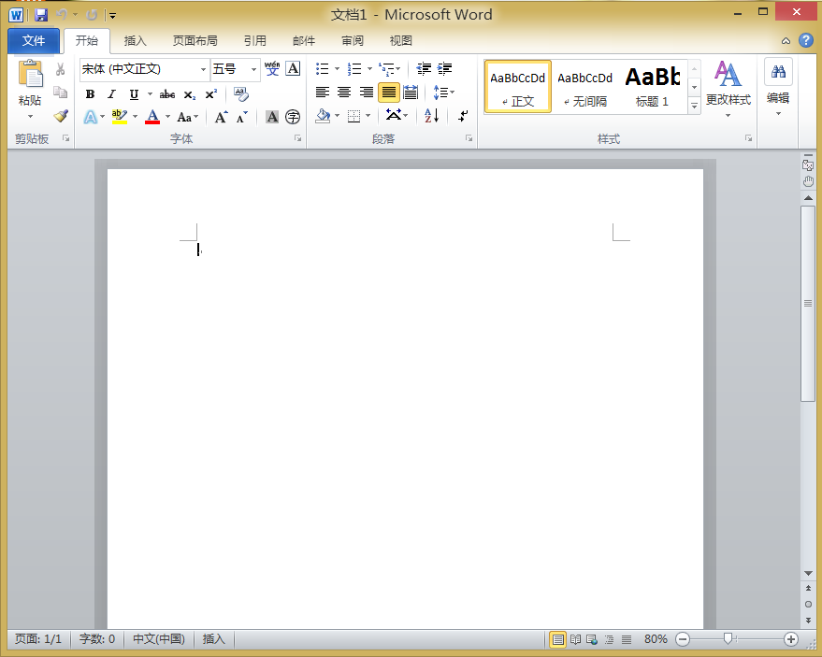
Task: Click the zoom slider handle
Action: pos(728,638)
